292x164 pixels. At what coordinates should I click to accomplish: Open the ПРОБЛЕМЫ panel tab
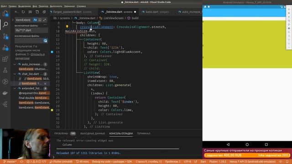61,133
